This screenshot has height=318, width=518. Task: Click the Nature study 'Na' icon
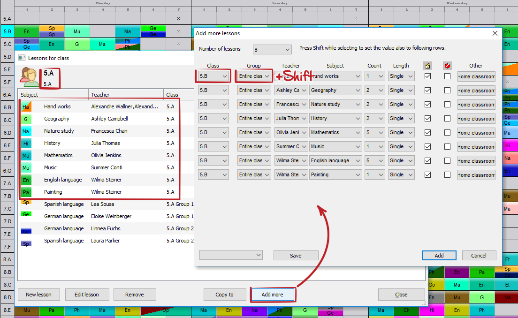pyautogui.click(x=26, y=131)
